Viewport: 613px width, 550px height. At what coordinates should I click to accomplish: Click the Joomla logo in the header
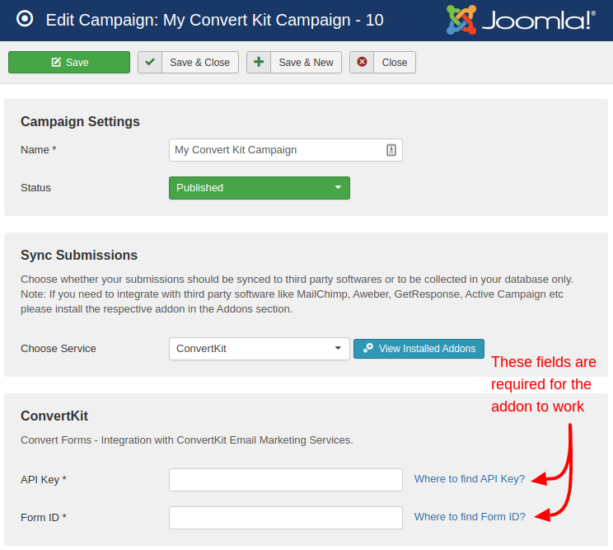point(521,20)
